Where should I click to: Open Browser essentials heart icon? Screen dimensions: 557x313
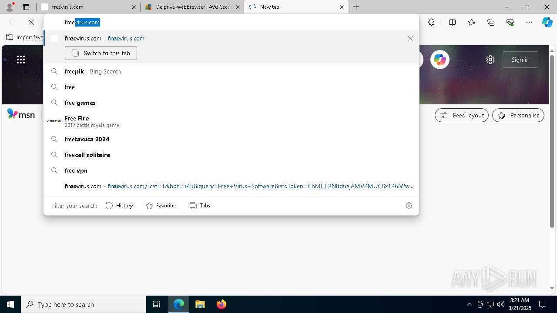point(510,22)
